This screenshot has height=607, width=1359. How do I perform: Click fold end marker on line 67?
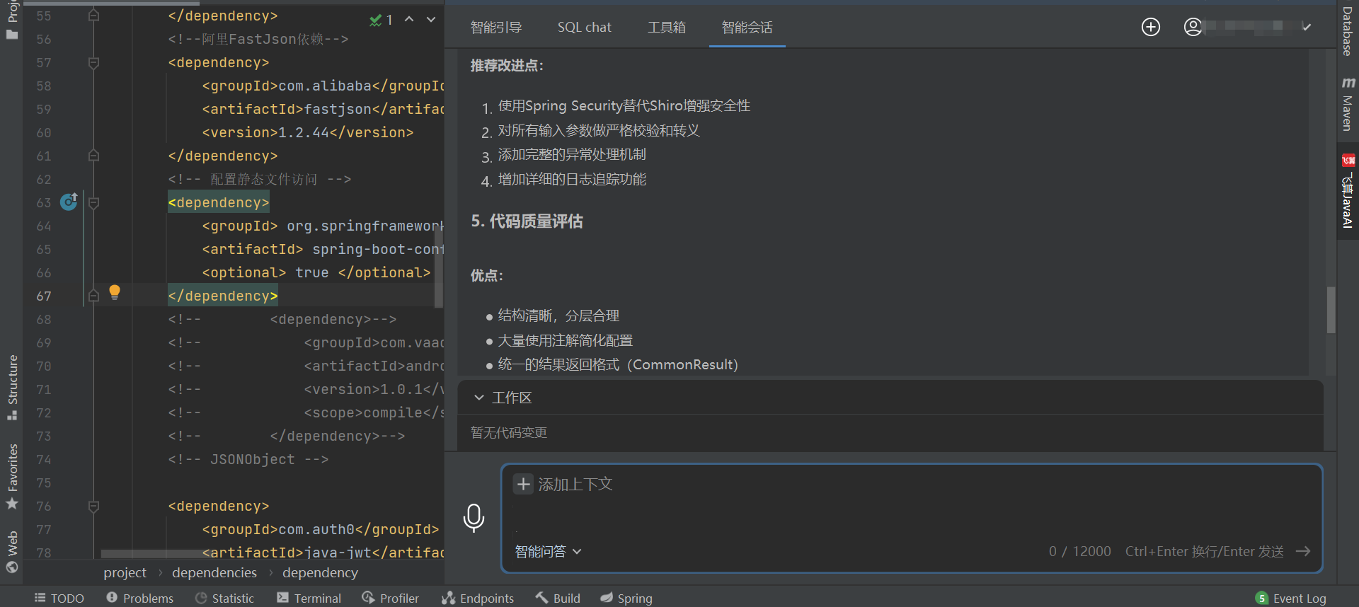(x=93, y=296)
